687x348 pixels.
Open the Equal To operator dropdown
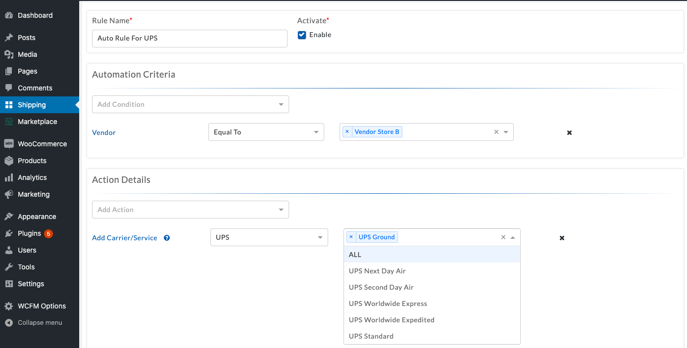tap(266, 132)
